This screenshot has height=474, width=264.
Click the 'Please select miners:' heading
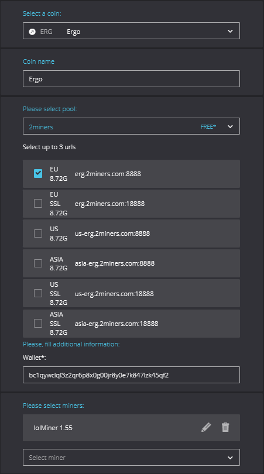pos(53,406)
